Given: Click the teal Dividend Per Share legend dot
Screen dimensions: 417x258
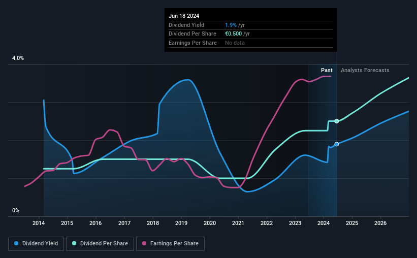Looking at the screenshot, I should pos(74,243).
